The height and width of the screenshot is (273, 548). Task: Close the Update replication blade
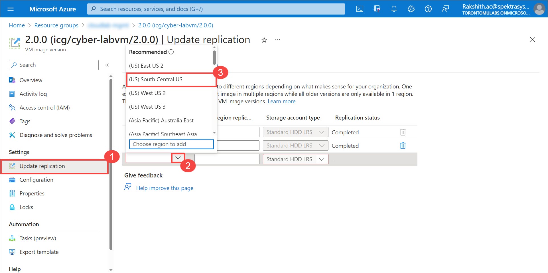(x=532, y=40)
